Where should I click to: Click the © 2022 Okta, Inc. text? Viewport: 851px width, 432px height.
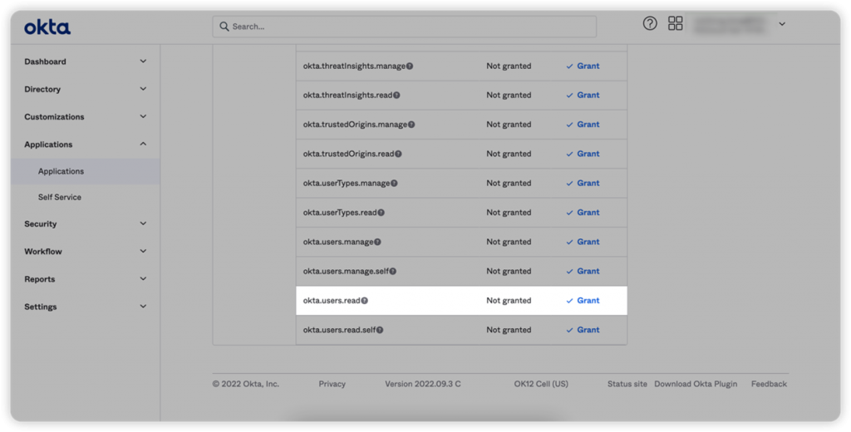click(246, 385)
